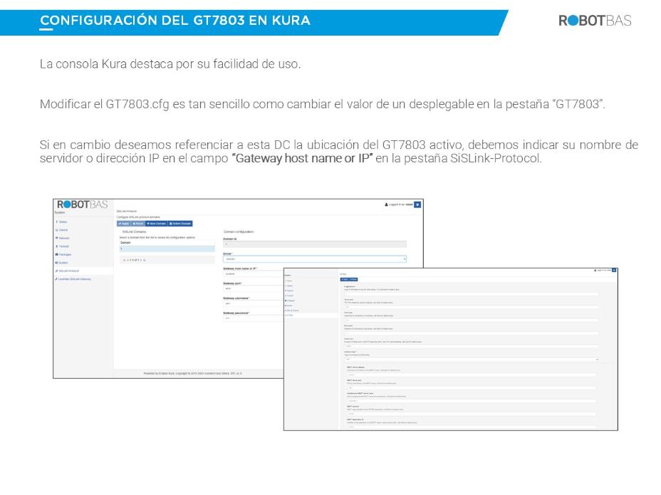Select the highlighted domain row in list

point(167,249)
